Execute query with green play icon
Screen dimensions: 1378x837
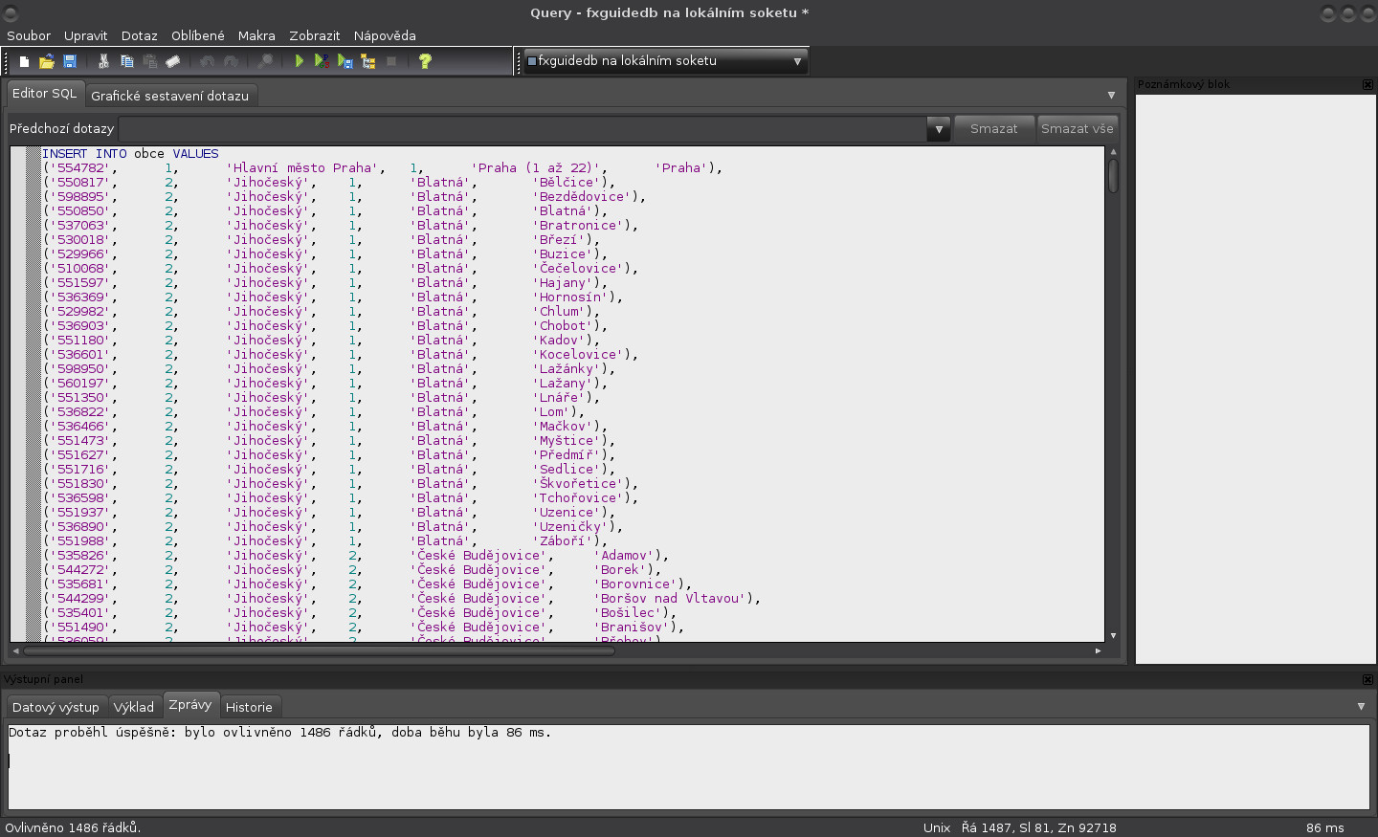click(300, 61)
